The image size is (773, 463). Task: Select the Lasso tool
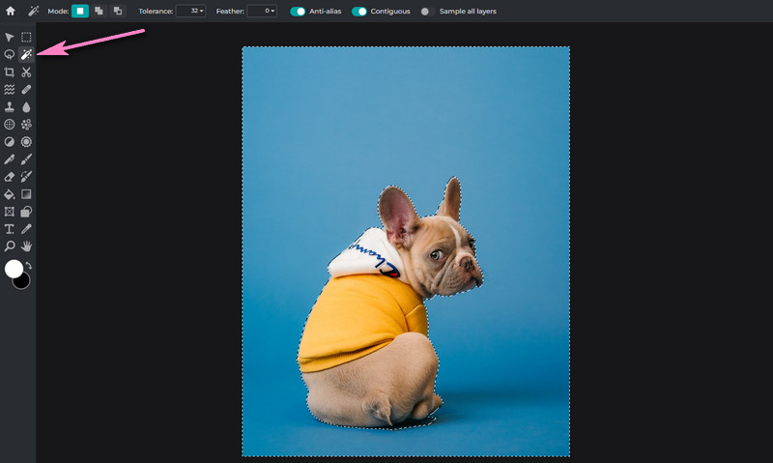pos(9,54)
